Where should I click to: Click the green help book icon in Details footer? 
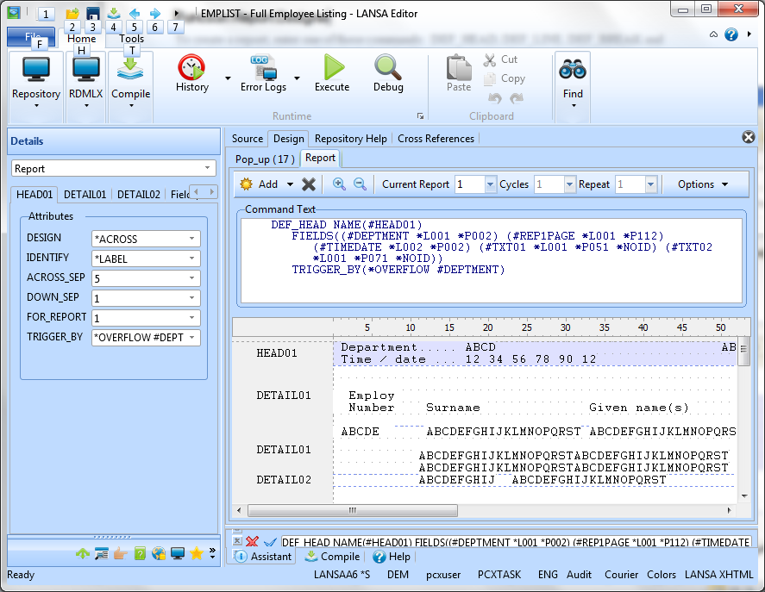pyautogui.click(x=140, y=553)
